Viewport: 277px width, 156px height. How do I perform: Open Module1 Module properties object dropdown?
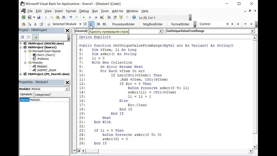(x=67, y=89)
